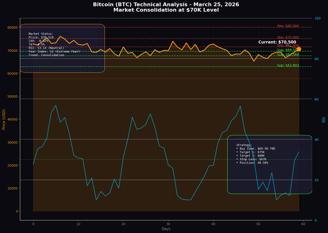The width and height of the screenshot is (328, 233).
Task: Click the RSI peak near day 46
Action: tap(240, 106)
